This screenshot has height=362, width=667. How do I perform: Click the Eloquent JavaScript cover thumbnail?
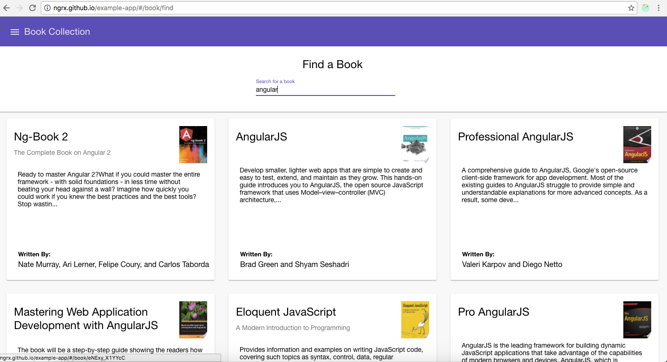point(415,320)
